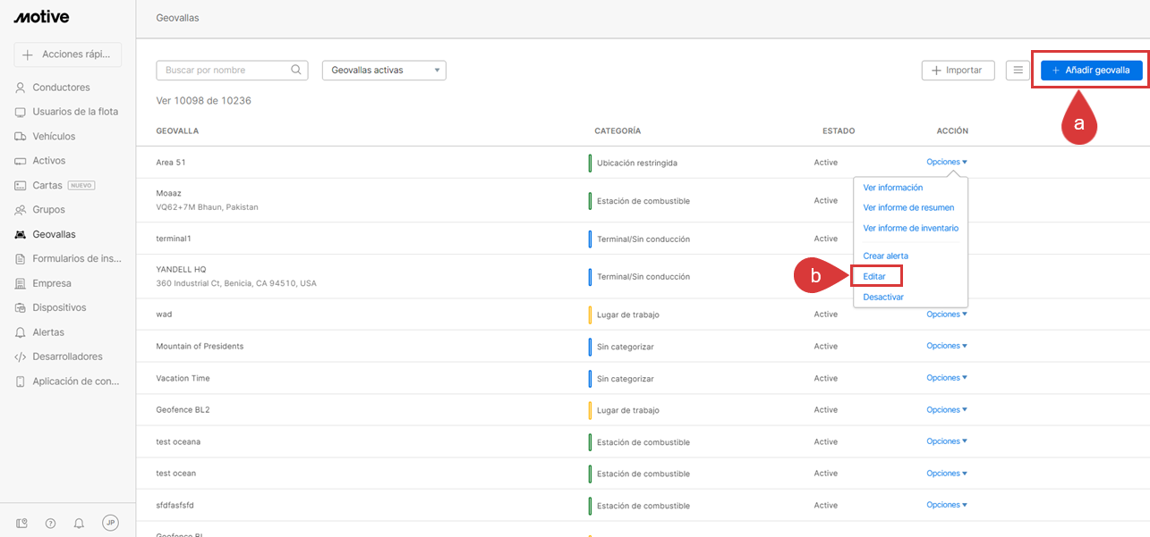The width and height of the screenshot is (1150, 537).
Task: Click the Empresa building icon
Action: pyautogui.click(x=21, y=283)
